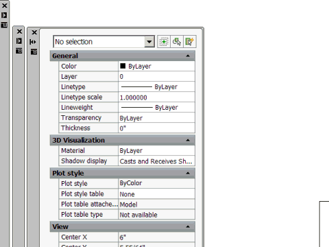329x247 pixels.
Task: Collapse the View section
Action: click(188, 226)
